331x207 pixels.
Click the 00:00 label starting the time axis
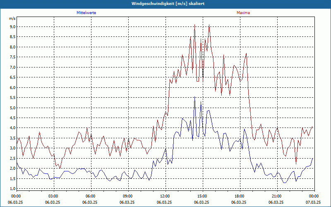(17, 196)
